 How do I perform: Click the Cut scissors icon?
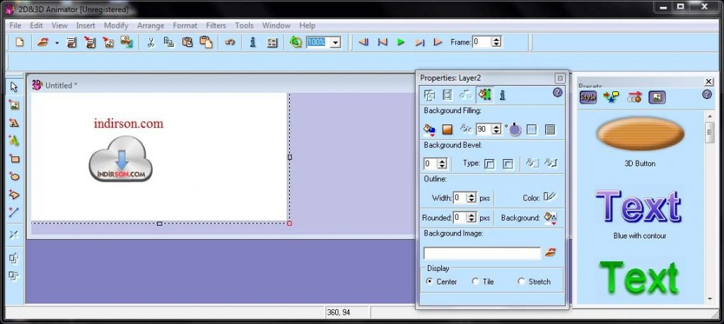(151, 42)
